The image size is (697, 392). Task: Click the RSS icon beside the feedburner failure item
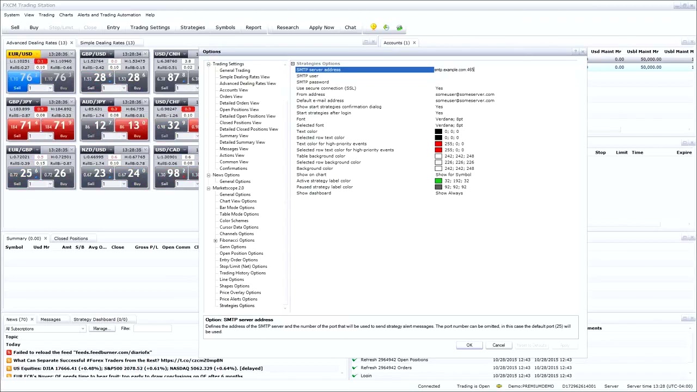[x=9, y=352]
